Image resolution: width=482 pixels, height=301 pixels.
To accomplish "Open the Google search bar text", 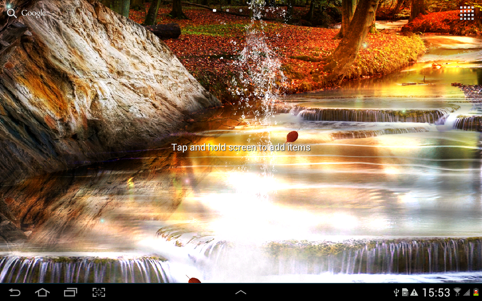I will pos(34,13).
